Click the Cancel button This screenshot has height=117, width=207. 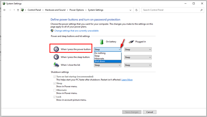[x=150, y=112]
